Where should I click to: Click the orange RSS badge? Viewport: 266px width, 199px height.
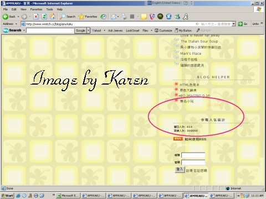[178, 139]
